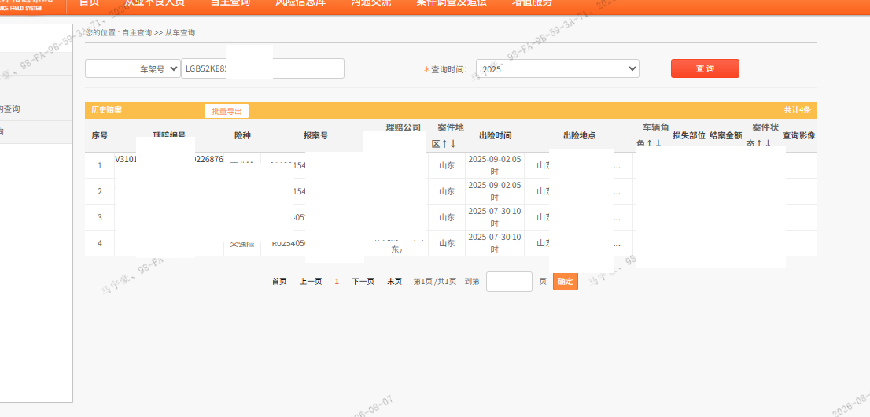Click sequence number 1 in the table

click(100, 165)
